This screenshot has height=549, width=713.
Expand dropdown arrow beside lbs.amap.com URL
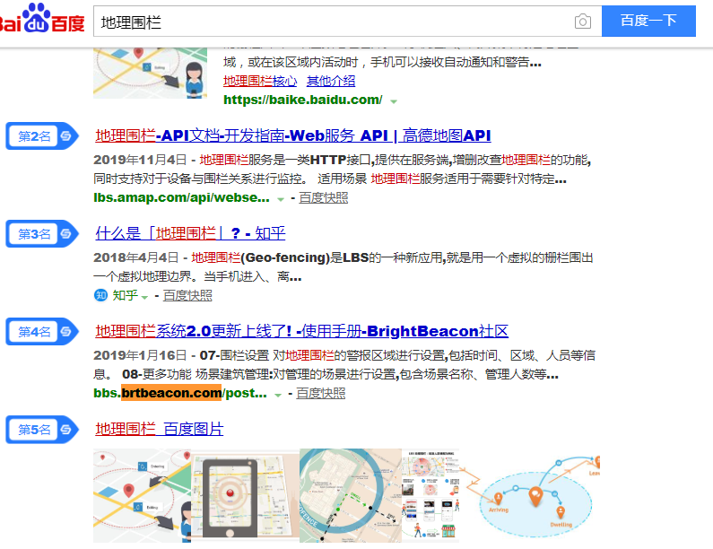pos(281,199)
